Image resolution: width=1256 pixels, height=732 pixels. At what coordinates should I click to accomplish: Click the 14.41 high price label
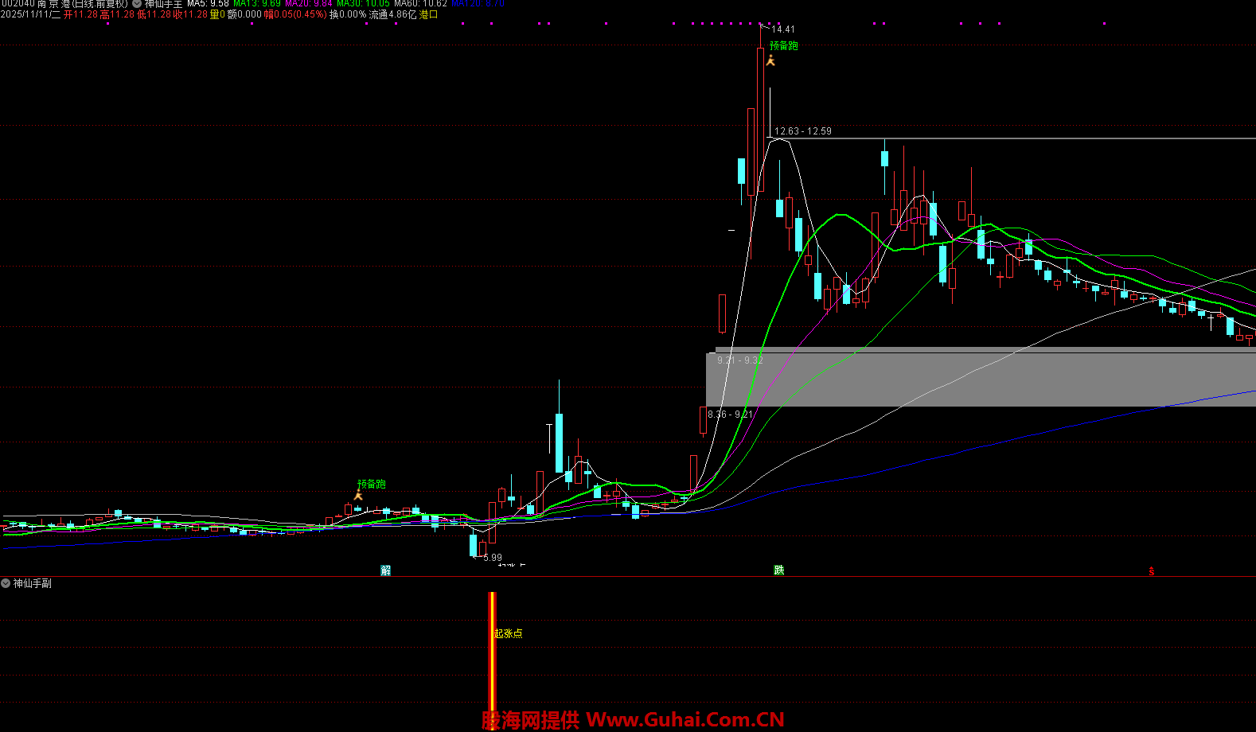tap(783, 29)
